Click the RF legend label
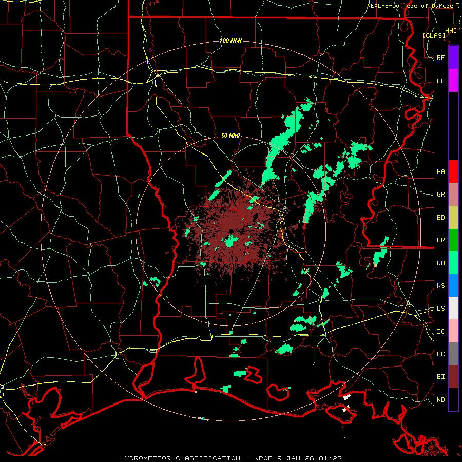 coord(440,58)
